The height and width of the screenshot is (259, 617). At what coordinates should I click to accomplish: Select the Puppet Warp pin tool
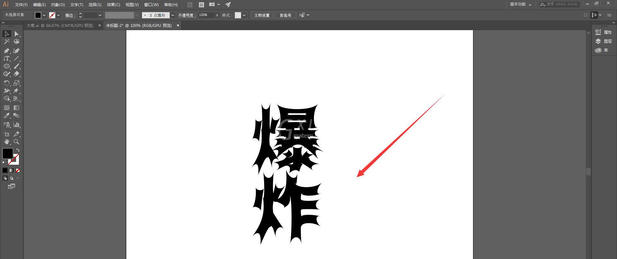click(x=16, y=91)
